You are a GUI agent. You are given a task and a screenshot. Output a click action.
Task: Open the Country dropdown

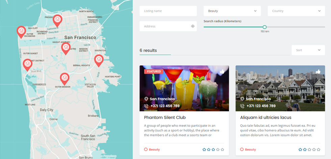point(297,11)
